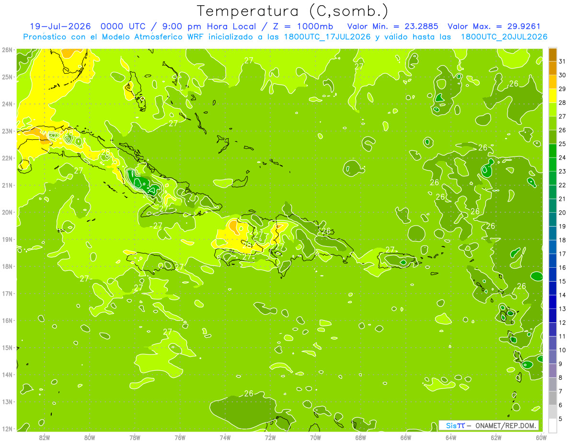Click legend value '28'
Image resolution: width=575 pixels, height=444 pixels.
click(x=562, y=102)
